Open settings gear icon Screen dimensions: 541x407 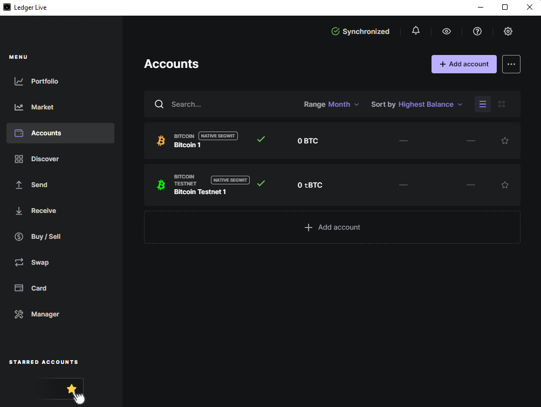click(x=508, y=31)
